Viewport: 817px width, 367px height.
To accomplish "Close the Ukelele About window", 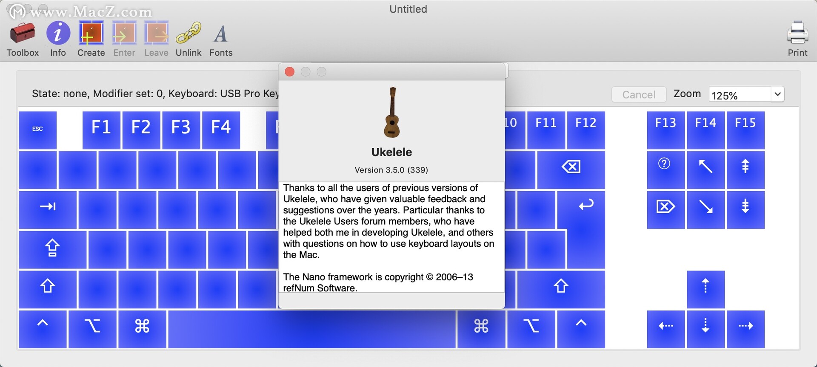I will click(290, 72).
